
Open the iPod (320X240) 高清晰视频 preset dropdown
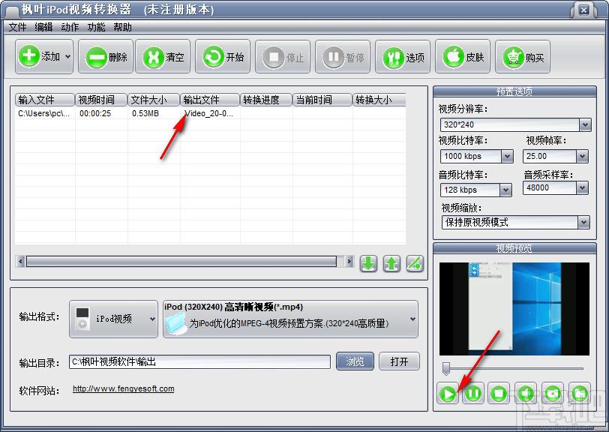[x=290, y=319]
